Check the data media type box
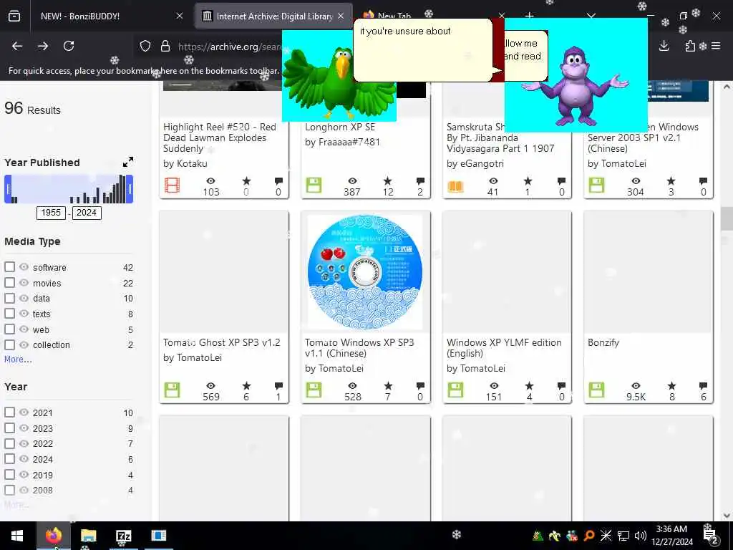The width and height of the screenshot is (733, 550). (x=10, y=298)
